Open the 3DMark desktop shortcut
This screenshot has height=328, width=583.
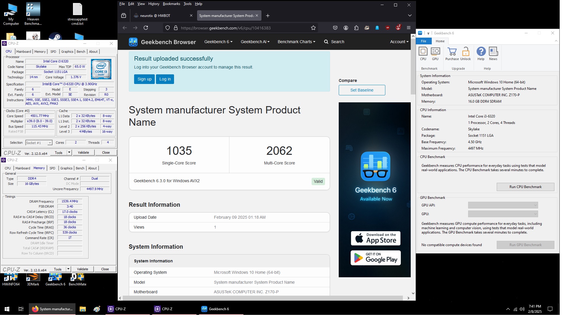pyautogui.click(x=33, y=279)
